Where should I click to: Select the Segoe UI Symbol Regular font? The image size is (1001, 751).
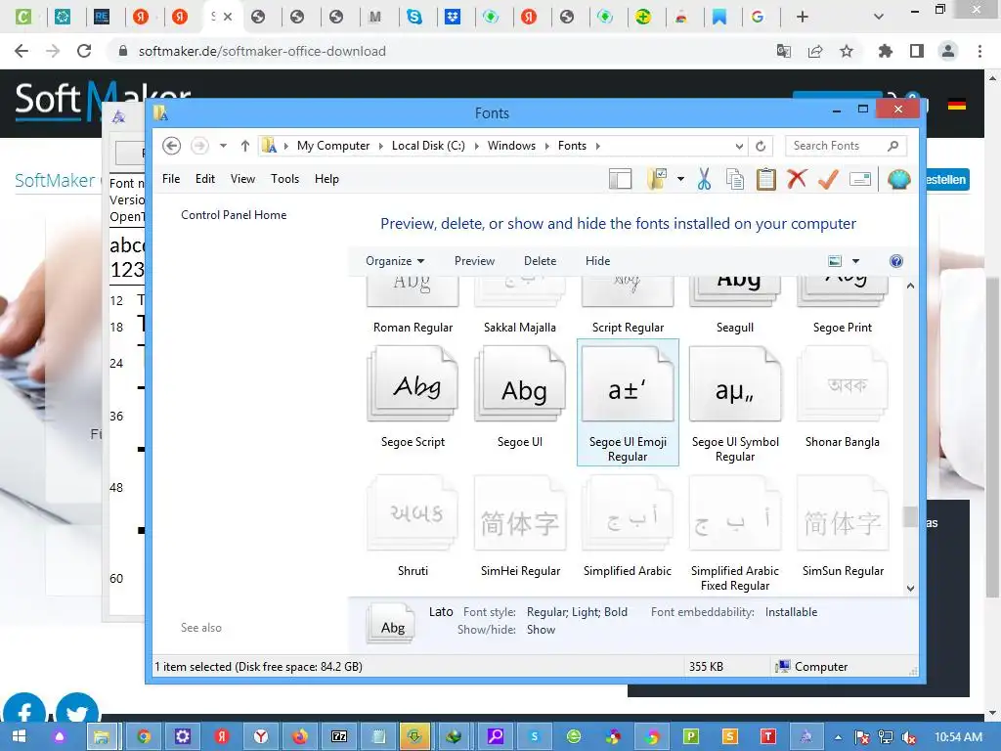coord(735,404)
